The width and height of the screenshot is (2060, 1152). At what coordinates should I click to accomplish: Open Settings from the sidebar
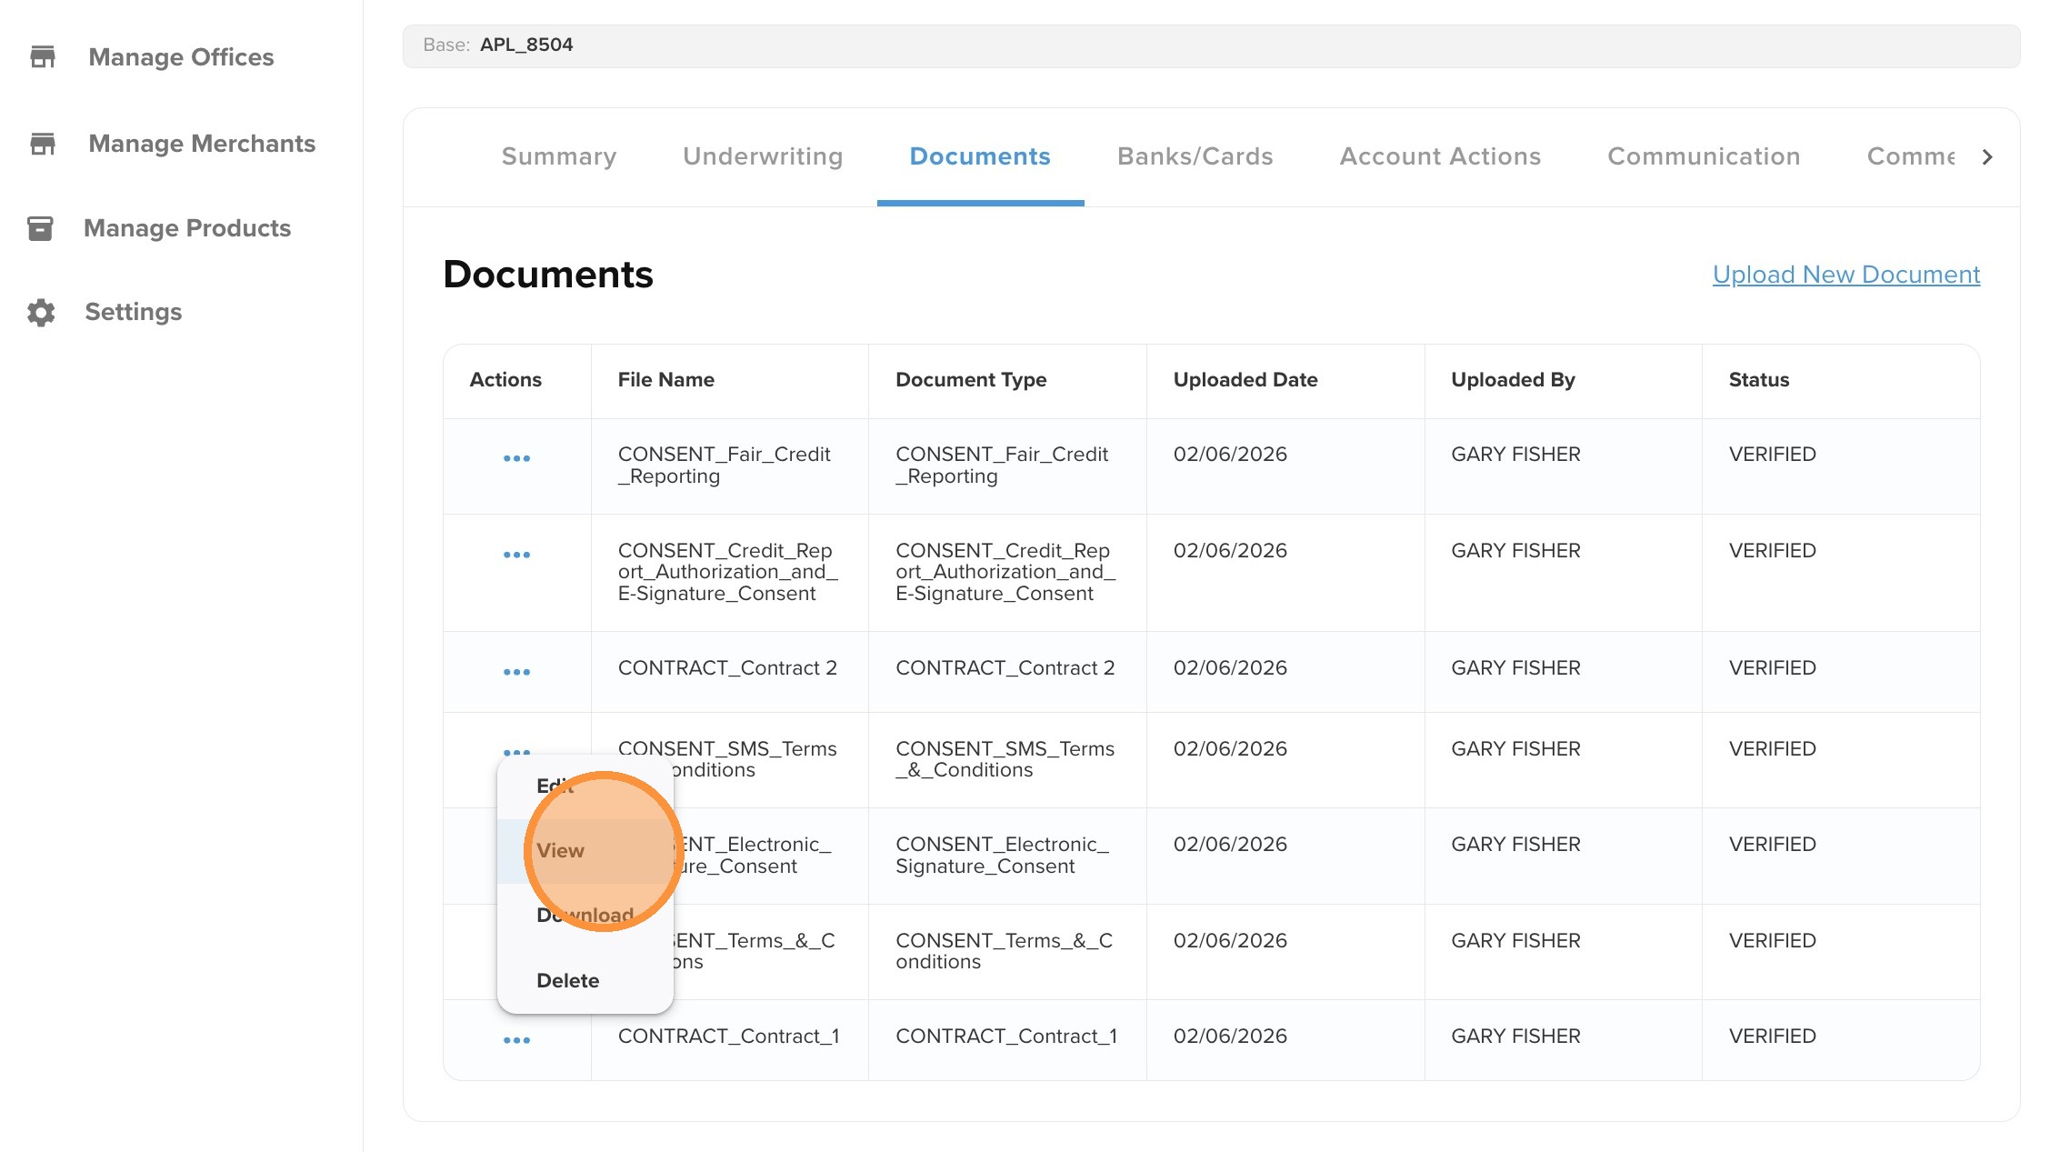(134, 312)
